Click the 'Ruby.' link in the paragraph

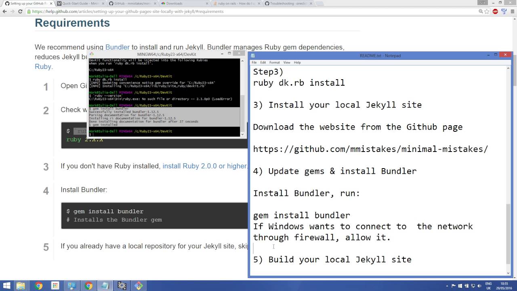(44, 67)
